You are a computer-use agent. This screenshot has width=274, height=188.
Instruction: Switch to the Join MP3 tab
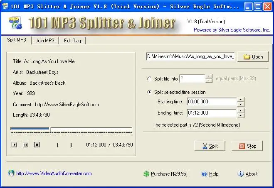coord(45,41)
